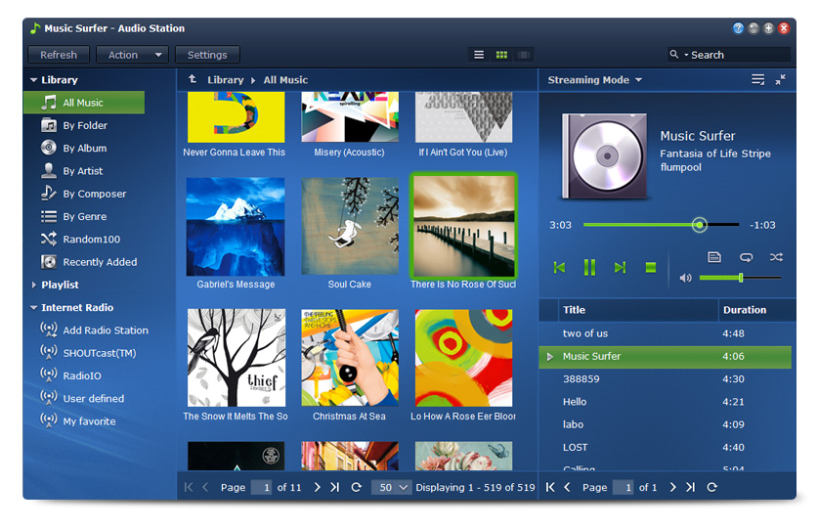Select All Music in the library
The height and width of the screenshot is (528, 818).
84,103
